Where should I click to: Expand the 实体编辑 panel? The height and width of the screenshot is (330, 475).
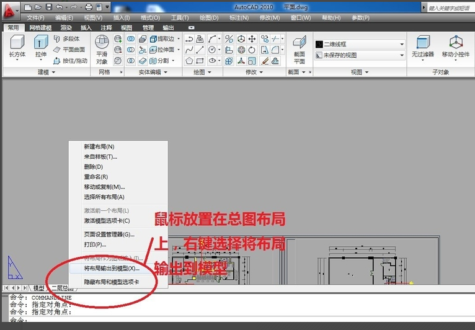(x=153, y=72)
